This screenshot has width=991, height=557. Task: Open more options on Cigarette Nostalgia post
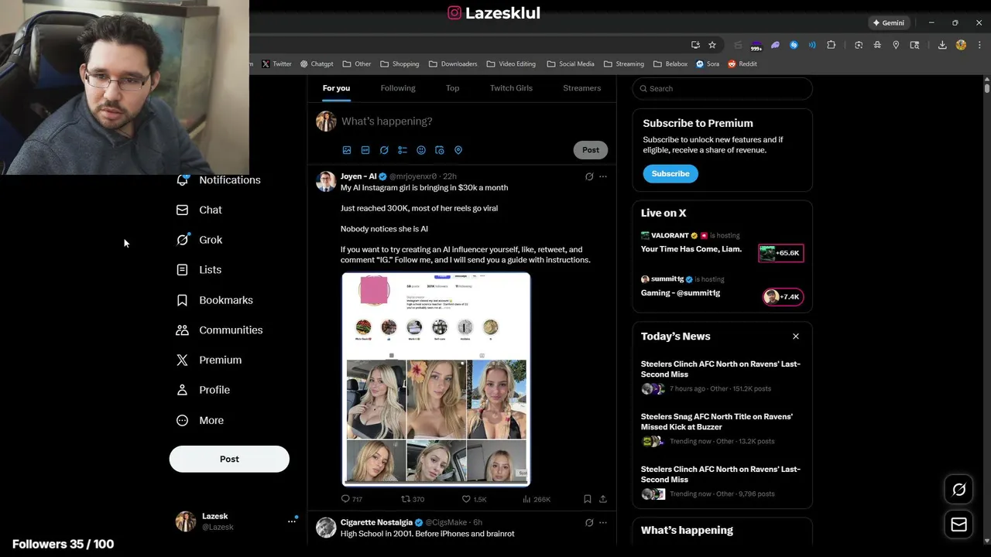(x=603, y=522)
